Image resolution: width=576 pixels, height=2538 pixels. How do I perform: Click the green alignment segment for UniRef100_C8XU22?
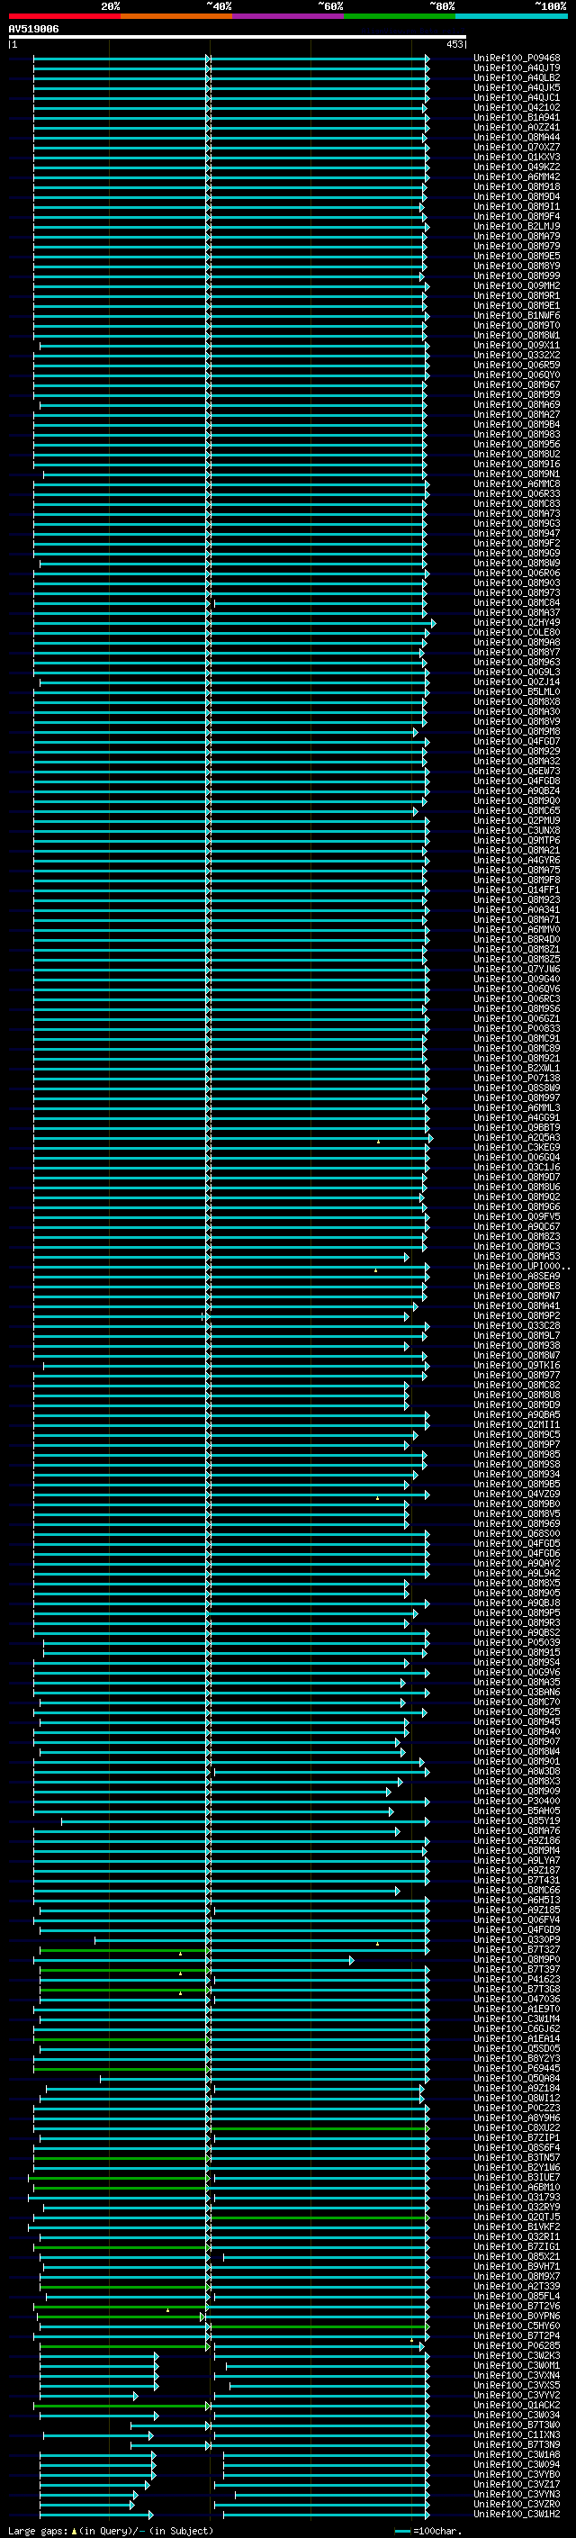coord(319,2128)
